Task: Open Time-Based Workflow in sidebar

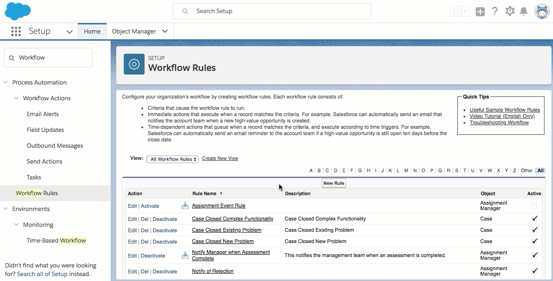Action: point(56,240)
